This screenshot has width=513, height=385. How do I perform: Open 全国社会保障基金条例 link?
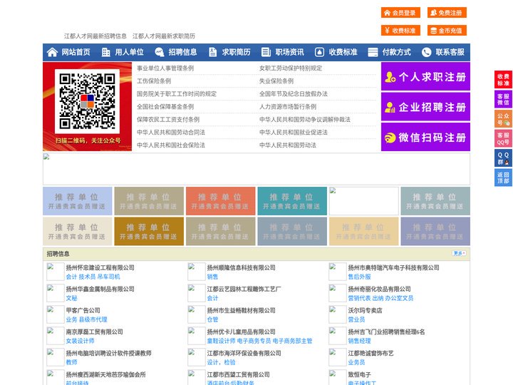tap(165, 106)
